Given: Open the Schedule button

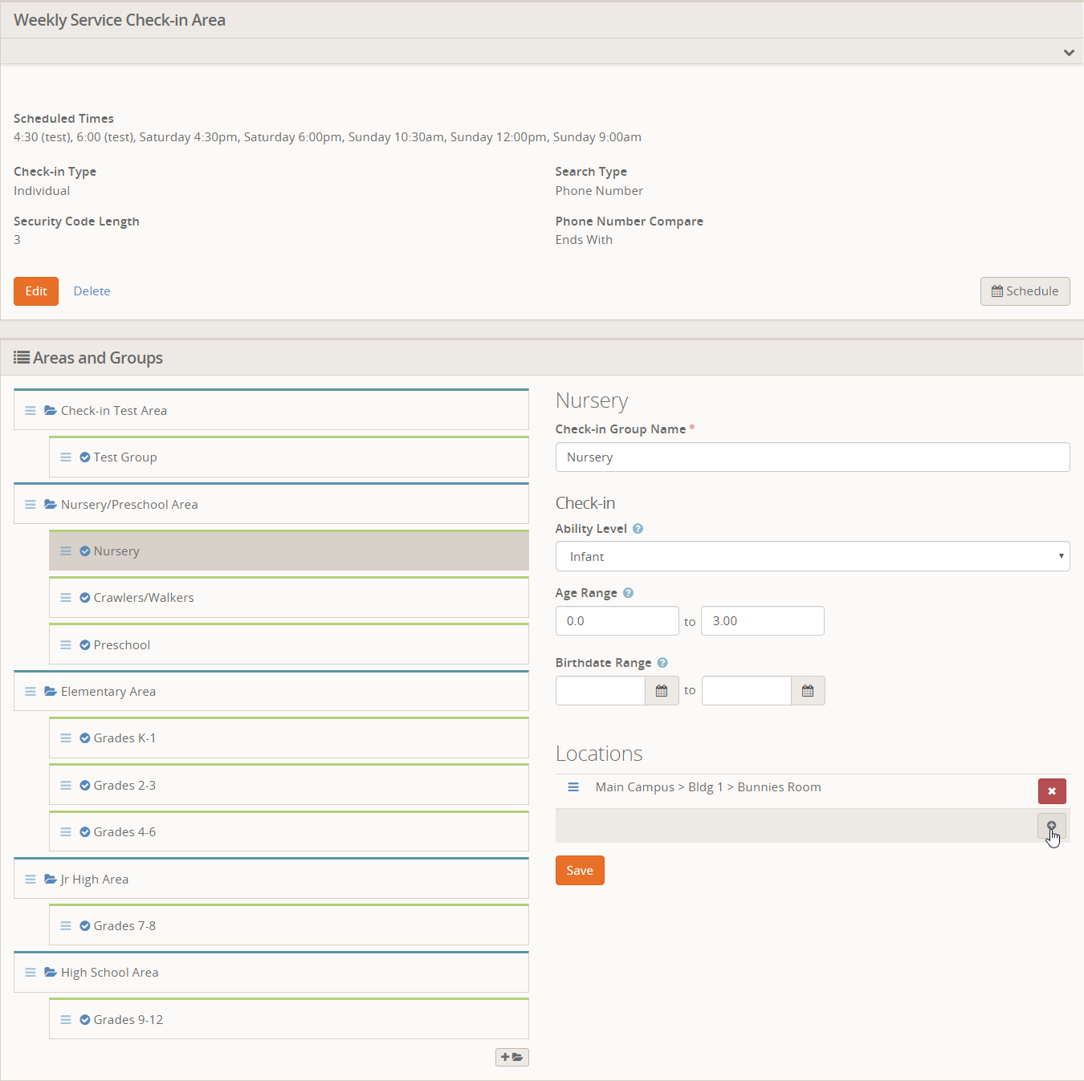Looking at the screenshot, I should [x=1025, y=291].
